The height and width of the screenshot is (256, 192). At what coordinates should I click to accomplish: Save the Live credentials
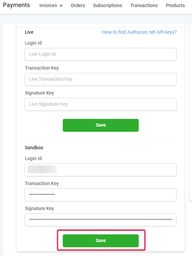click(x=101, y=125)
